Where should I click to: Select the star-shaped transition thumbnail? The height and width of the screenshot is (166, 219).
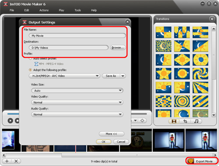163,73
